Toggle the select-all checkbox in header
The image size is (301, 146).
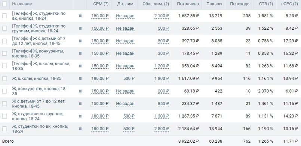pos(4,4)
